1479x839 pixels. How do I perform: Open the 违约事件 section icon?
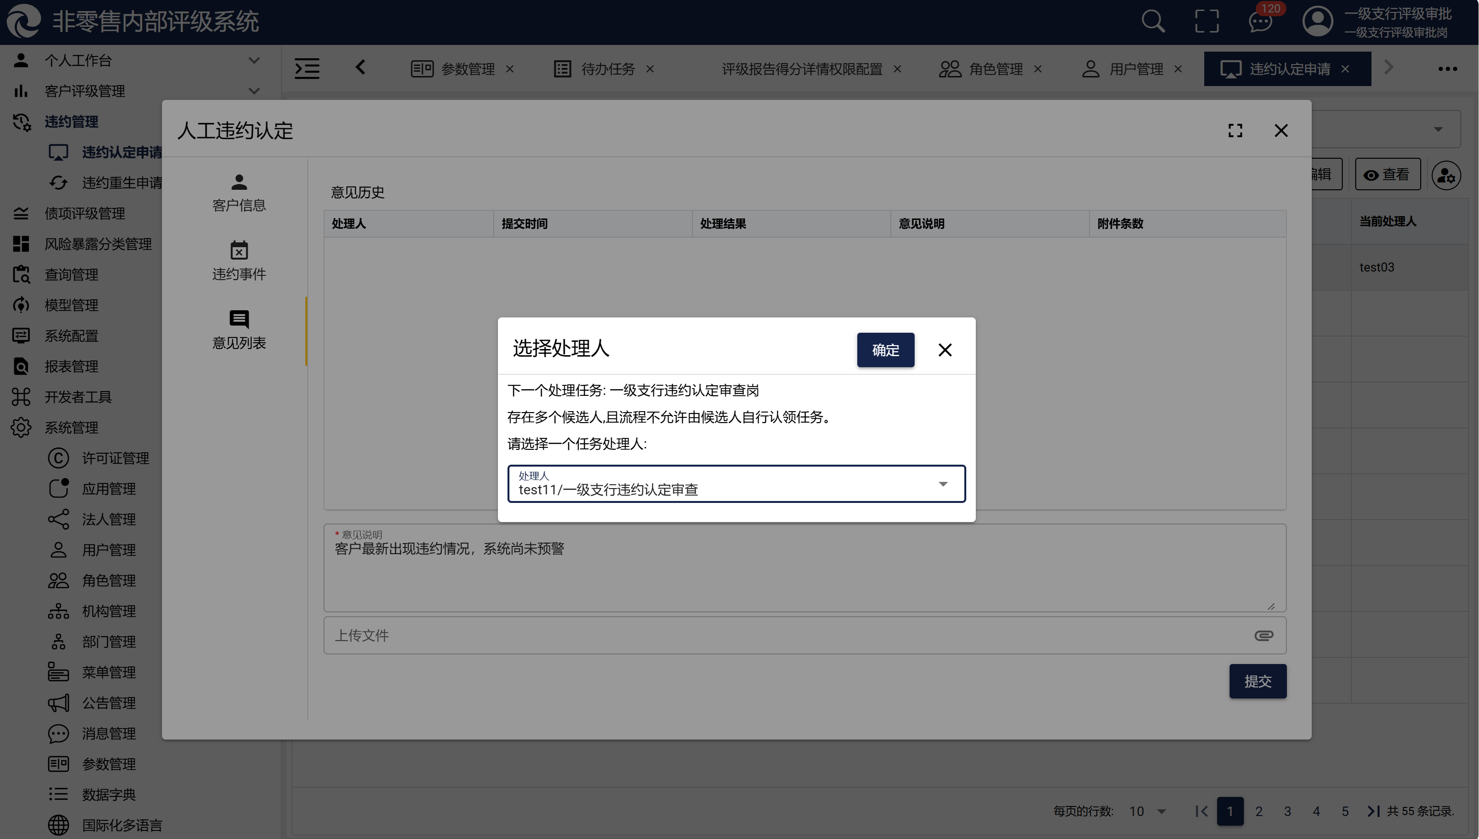pyautogui.click(x=239, y=251)
